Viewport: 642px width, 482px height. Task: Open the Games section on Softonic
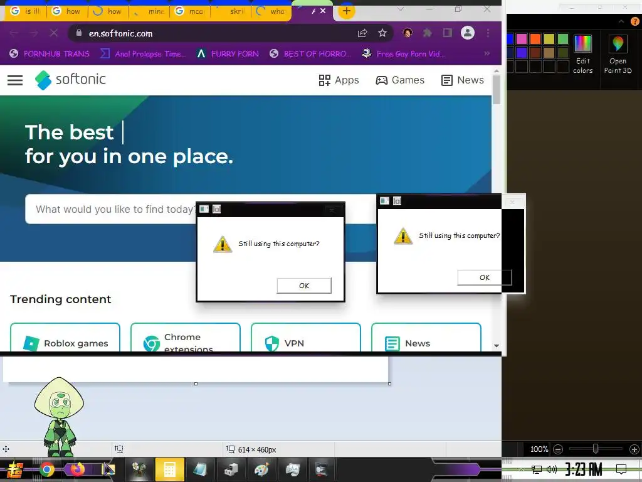click(400, 80)
